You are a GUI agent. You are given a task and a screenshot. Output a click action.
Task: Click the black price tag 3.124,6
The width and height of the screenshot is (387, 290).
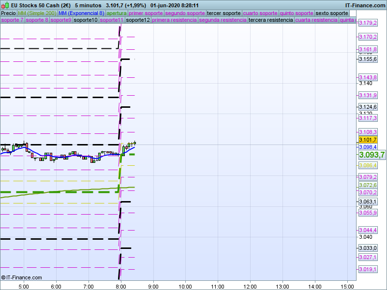pyautogui.click(x=368, y=107)
